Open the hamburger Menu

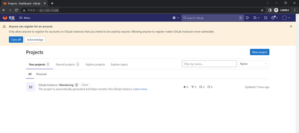point(25,18)
